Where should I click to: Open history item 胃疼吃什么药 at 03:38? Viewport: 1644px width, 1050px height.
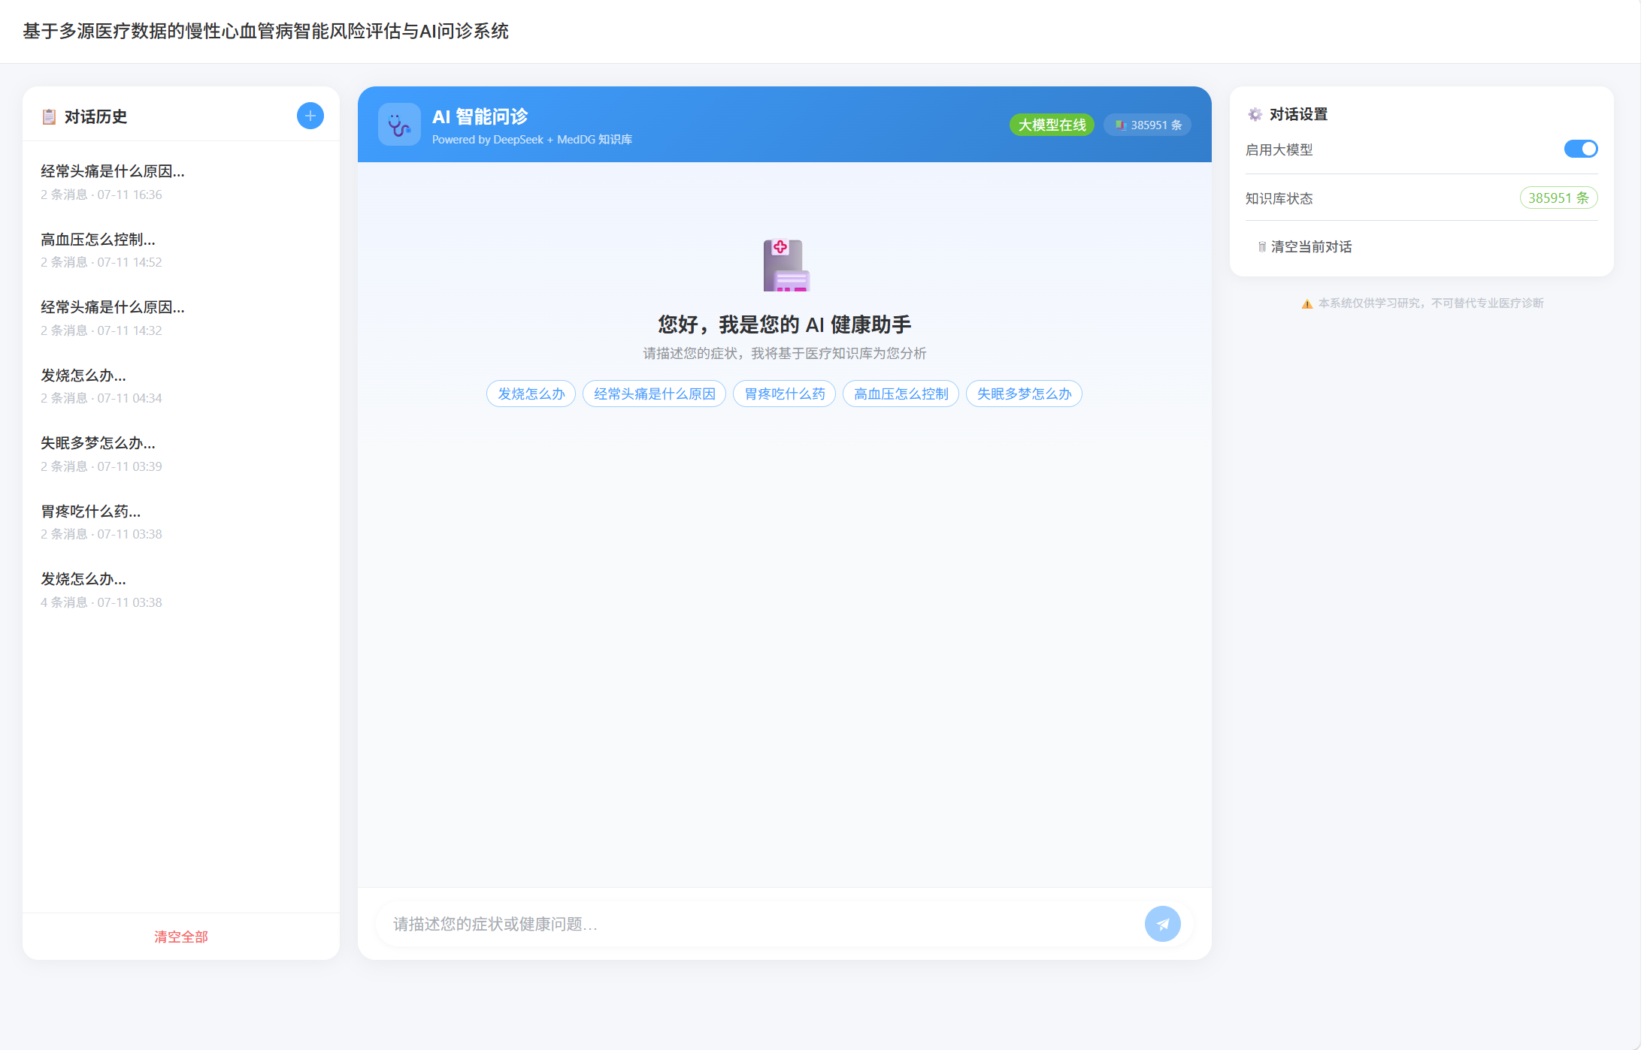[181, 522]
